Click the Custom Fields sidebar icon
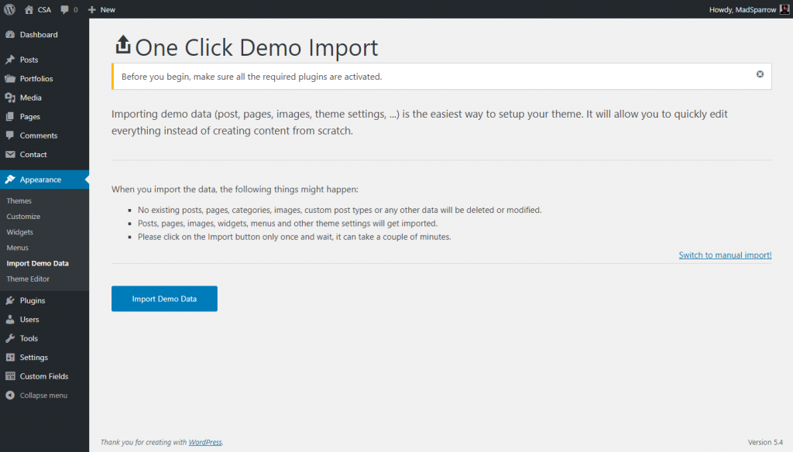This screenshot has height=452, width=793. 12,376
